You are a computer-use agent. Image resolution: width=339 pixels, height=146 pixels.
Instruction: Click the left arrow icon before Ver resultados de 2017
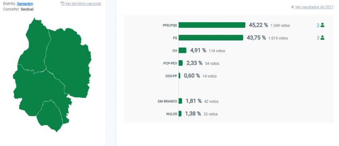tap(293, 7)
